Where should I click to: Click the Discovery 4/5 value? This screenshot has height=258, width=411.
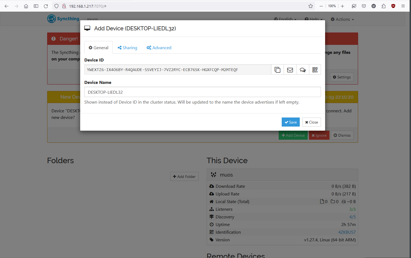352,217
